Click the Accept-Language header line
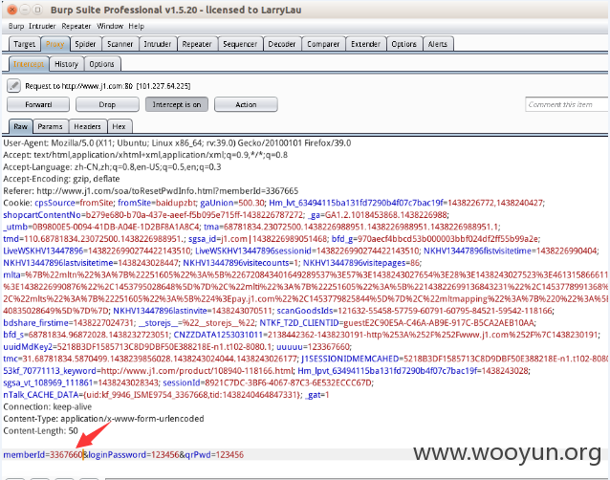The width and height of the screenshot is (610, 480). coord(112,167)
